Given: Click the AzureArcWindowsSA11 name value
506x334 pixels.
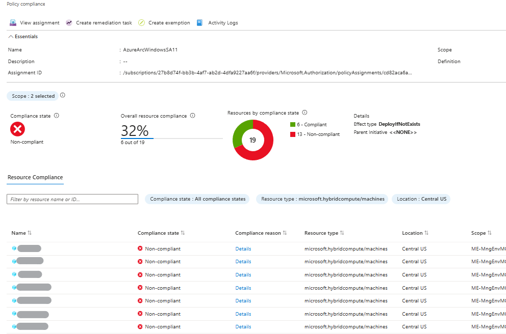Looking at the screenshot, I should tap(150, 49).
